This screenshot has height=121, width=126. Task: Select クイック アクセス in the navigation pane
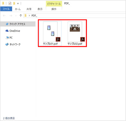(18, 24)
